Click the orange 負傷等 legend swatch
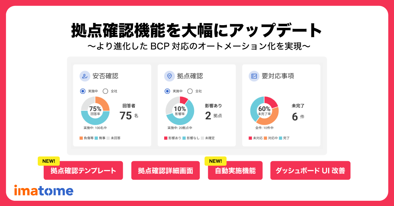394x206 pixels. click(x=81, y=138)
